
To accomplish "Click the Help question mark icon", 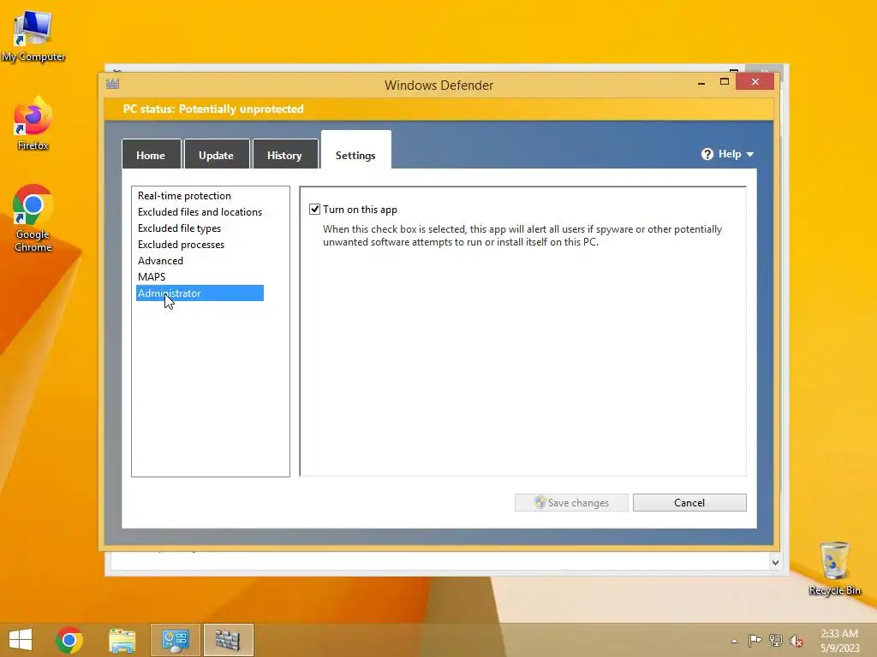I will coord(707,154).
